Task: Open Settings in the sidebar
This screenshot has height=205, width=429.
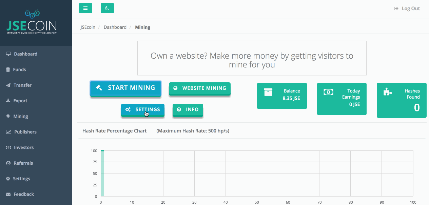Action: [36, 179]
